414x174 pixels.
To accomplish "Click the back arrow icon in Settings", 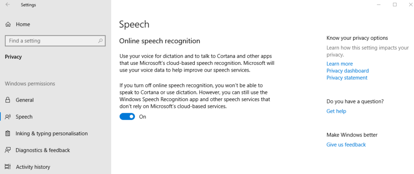I will pos(8,4).
